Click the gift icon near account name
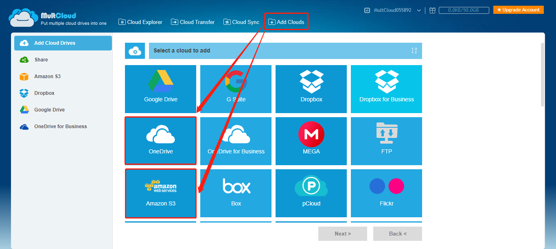556x249 pixels. pos(432,10)
